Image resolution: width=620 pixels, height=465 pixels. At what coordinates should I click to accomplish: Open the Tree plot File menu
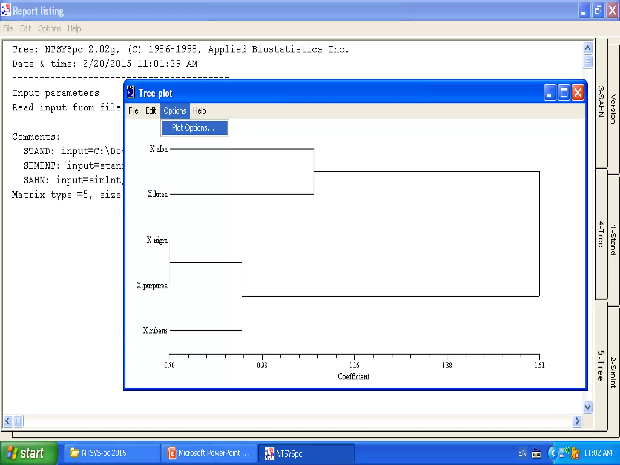[x=133, y=111]
